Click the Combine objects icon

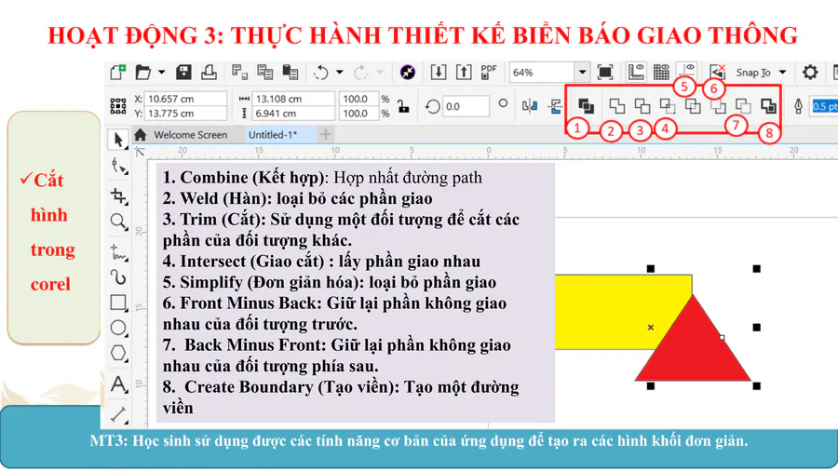pos(586,106)
